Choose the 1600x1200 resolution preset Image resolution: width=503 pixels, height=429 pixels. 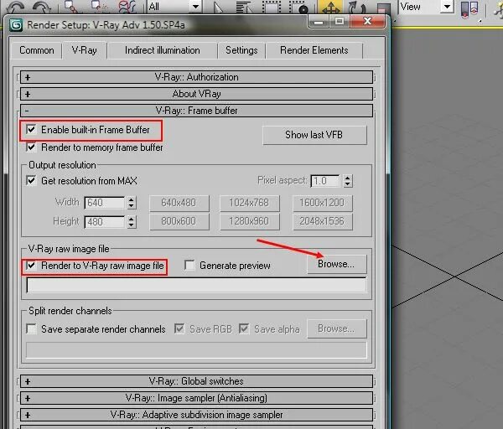pos(322,203)
